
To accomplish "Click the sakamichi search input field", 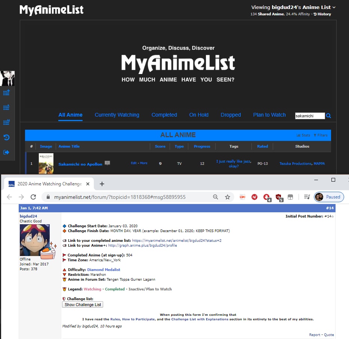I will coord(310,116).
